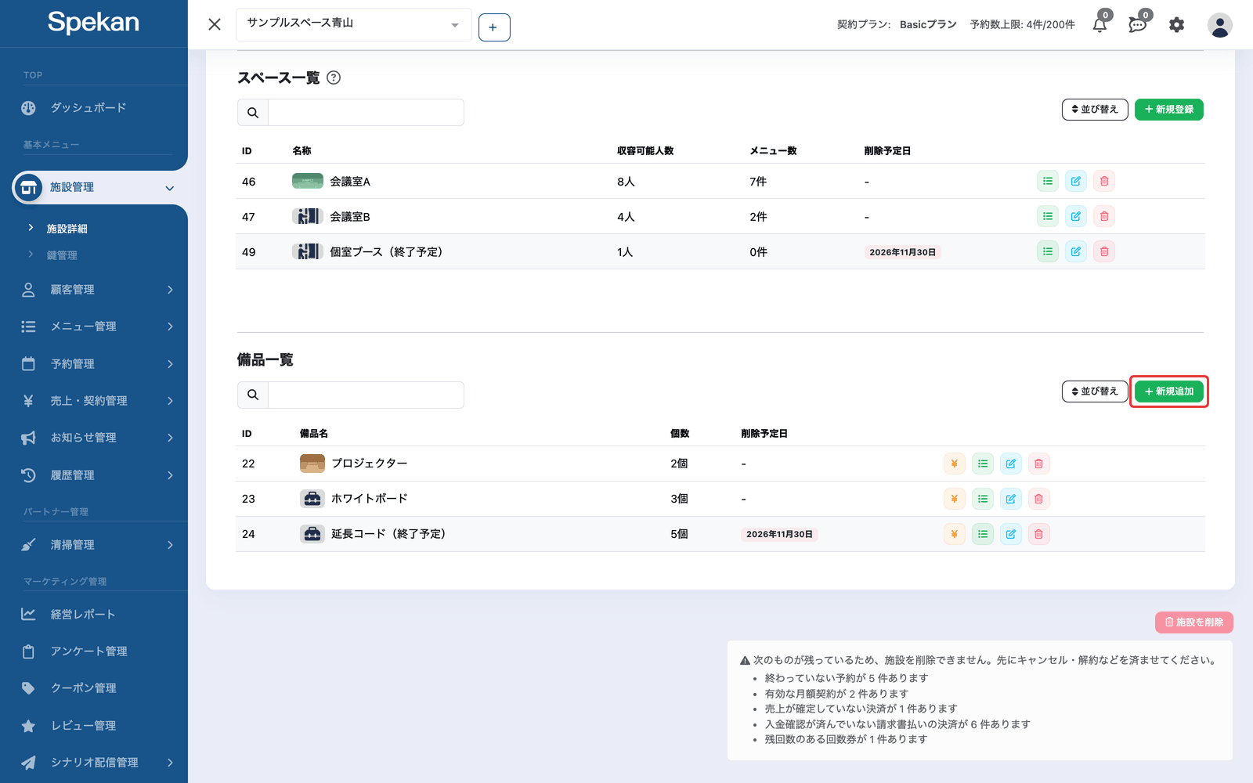1253x783 pixels.
Task: Open the サンプルスペース青山 facility dropdown
Action: click(x=354, y=24)
